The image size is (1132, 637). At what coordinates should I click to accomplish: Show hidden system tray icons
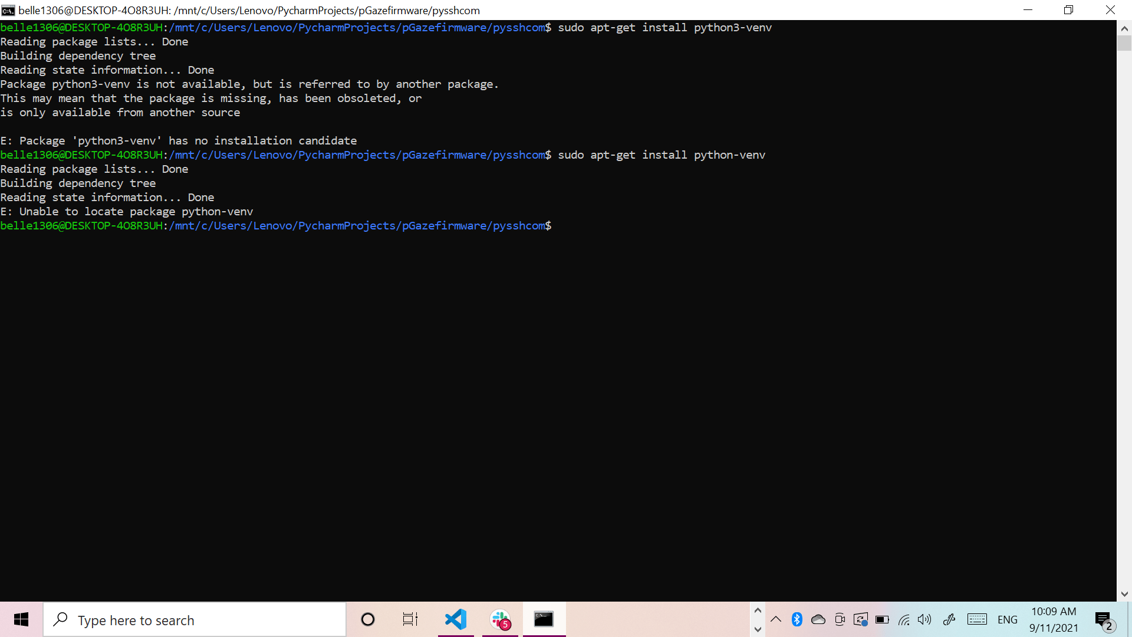coord(776,619)
